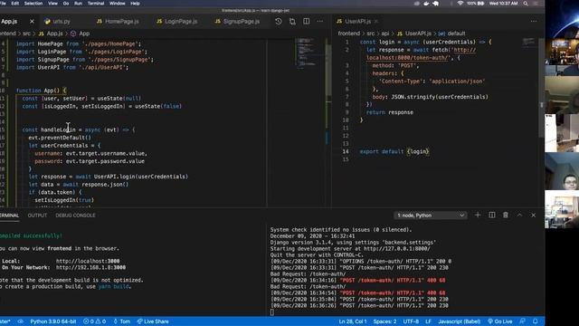Click the api breadcrumb in right editor
This screenshot has height=326, width=579.
(x=385, y=34)
